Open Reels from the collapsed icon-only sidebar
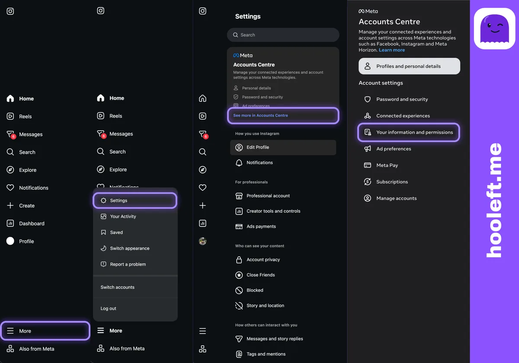 [x=202, y=116]
